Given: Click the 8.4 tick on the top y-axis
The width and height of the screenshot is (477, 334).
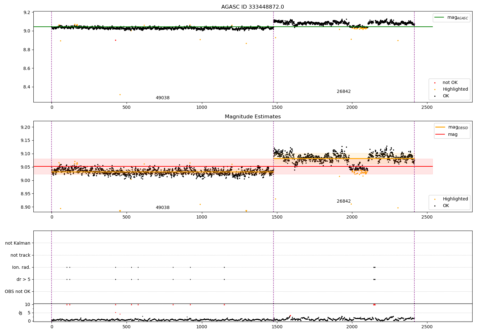Looking at the screenshot, I should [27, 87].
